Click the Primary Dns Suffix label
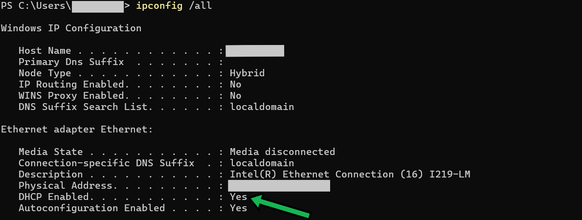Viewport: 582px width, 220px height. (71, 62)
